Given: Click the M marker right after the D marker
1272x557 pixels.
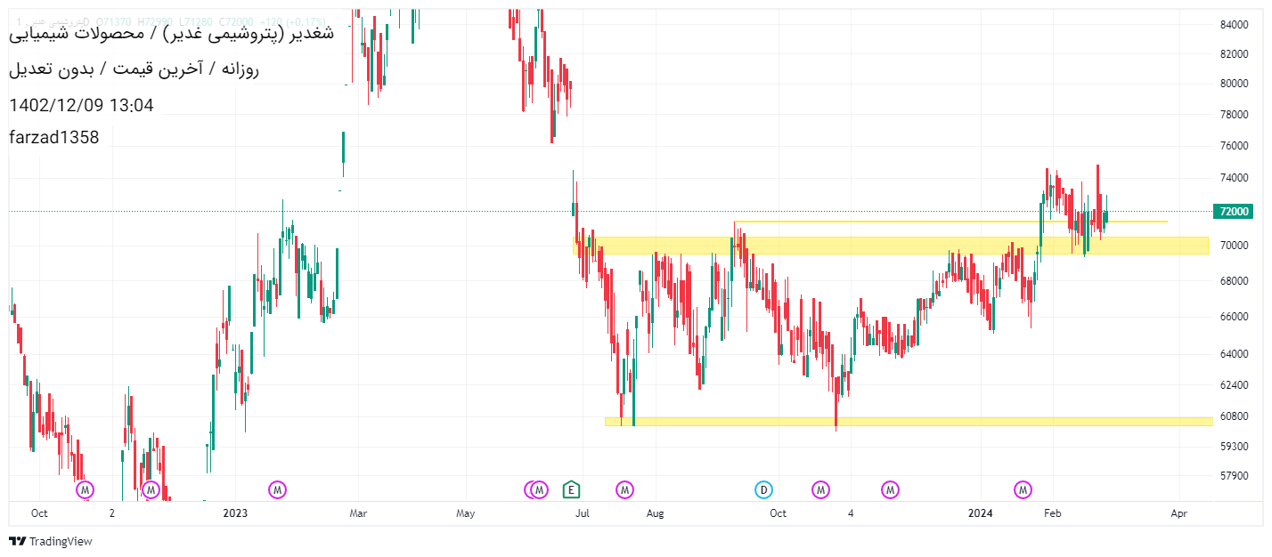Looking at the screenshot, I should [820, 489].
